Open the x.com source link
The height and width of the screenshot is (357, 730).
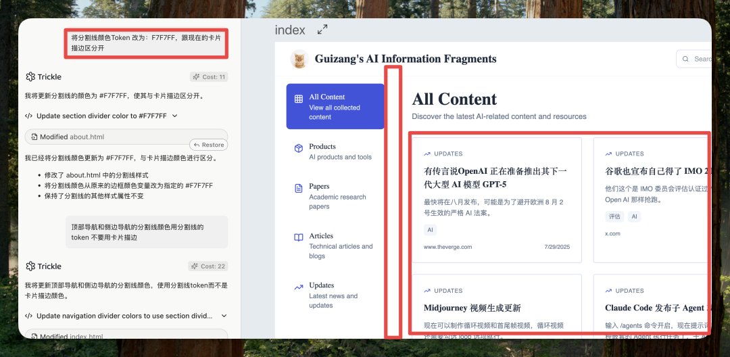point(612,234)
